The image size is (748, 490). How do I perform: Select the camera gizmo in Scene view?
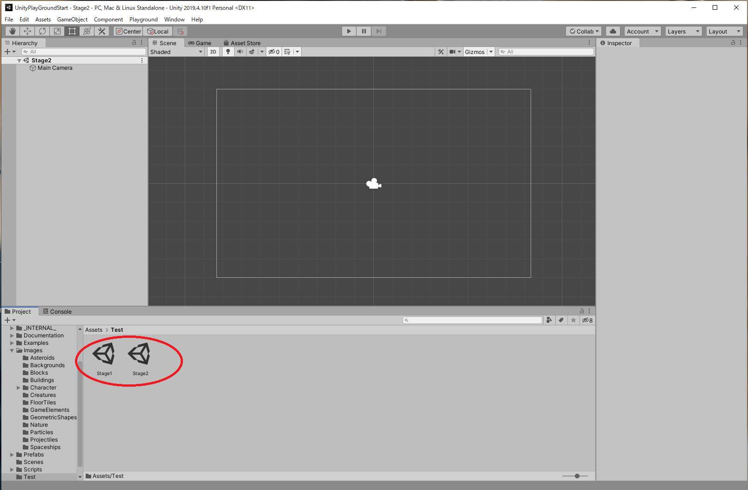tap(374, 184)
